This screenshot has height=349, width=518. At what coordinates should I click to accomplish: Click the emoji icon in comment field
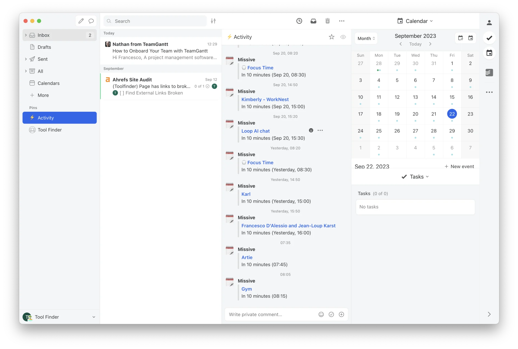[321, 314]
